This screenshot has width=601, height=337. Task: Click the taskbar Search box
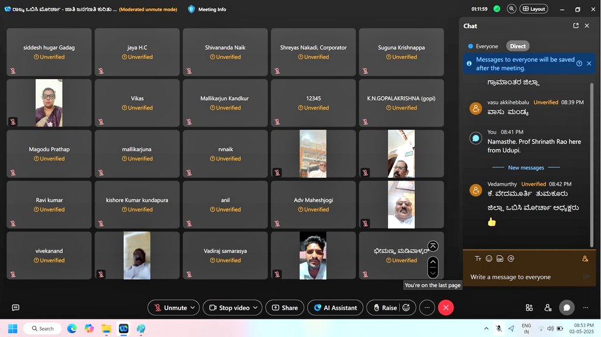[x=42, y=329]
